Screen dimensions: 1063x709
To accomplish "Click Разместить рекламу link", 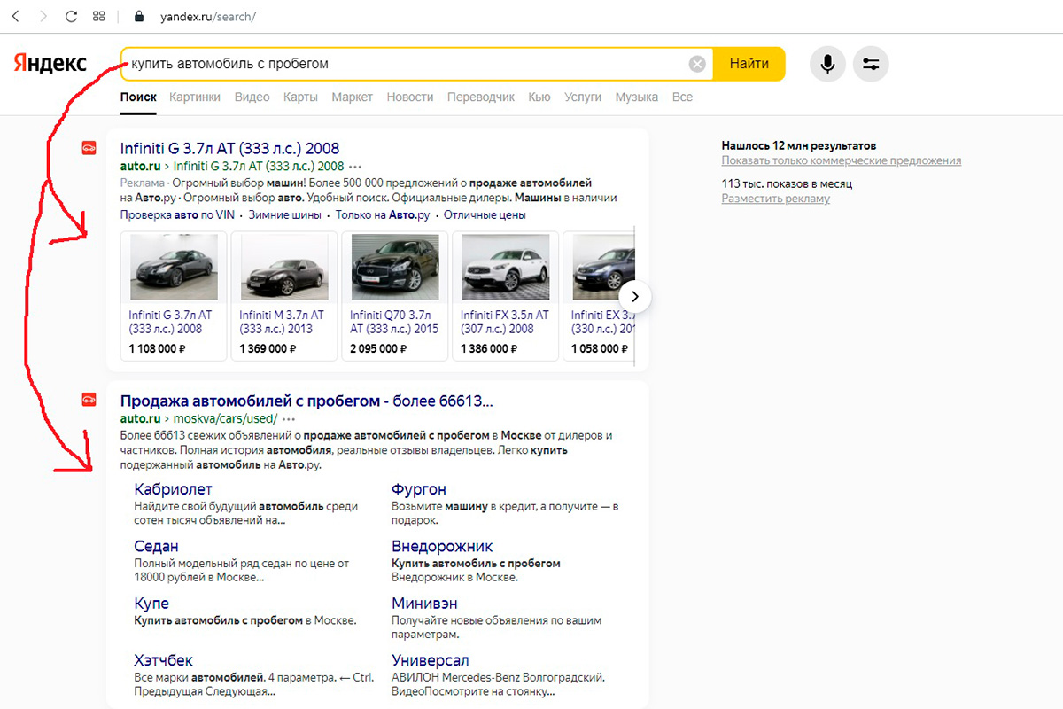I will coord(775,199).
